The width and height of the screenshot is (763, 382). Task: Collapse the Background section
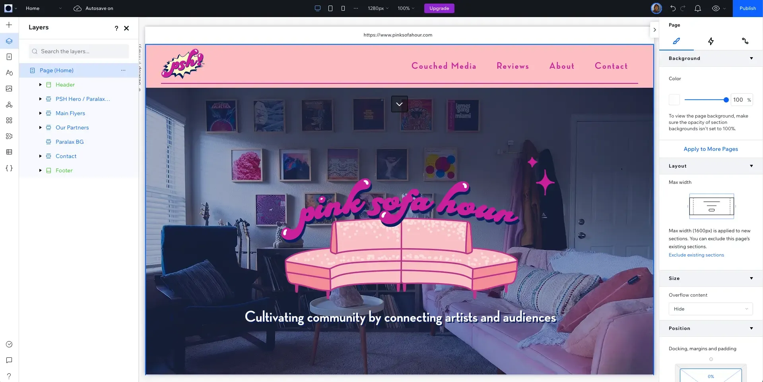pos(751,58)
